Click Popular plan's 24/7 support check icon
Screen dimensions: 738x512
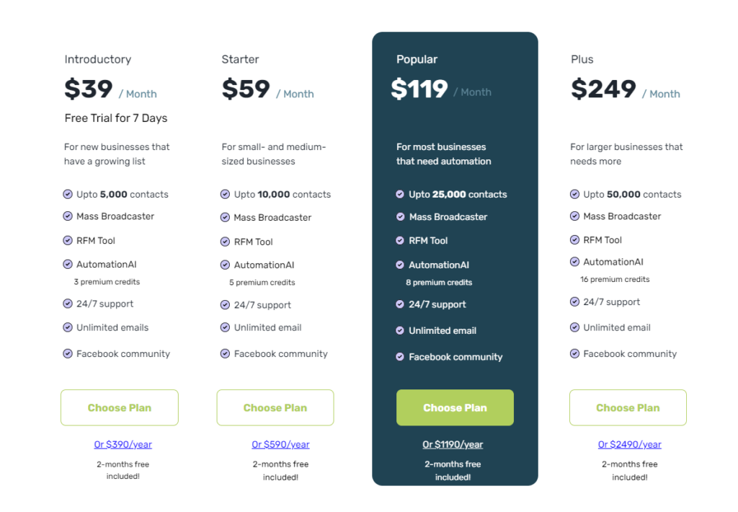tap(400, 304)
